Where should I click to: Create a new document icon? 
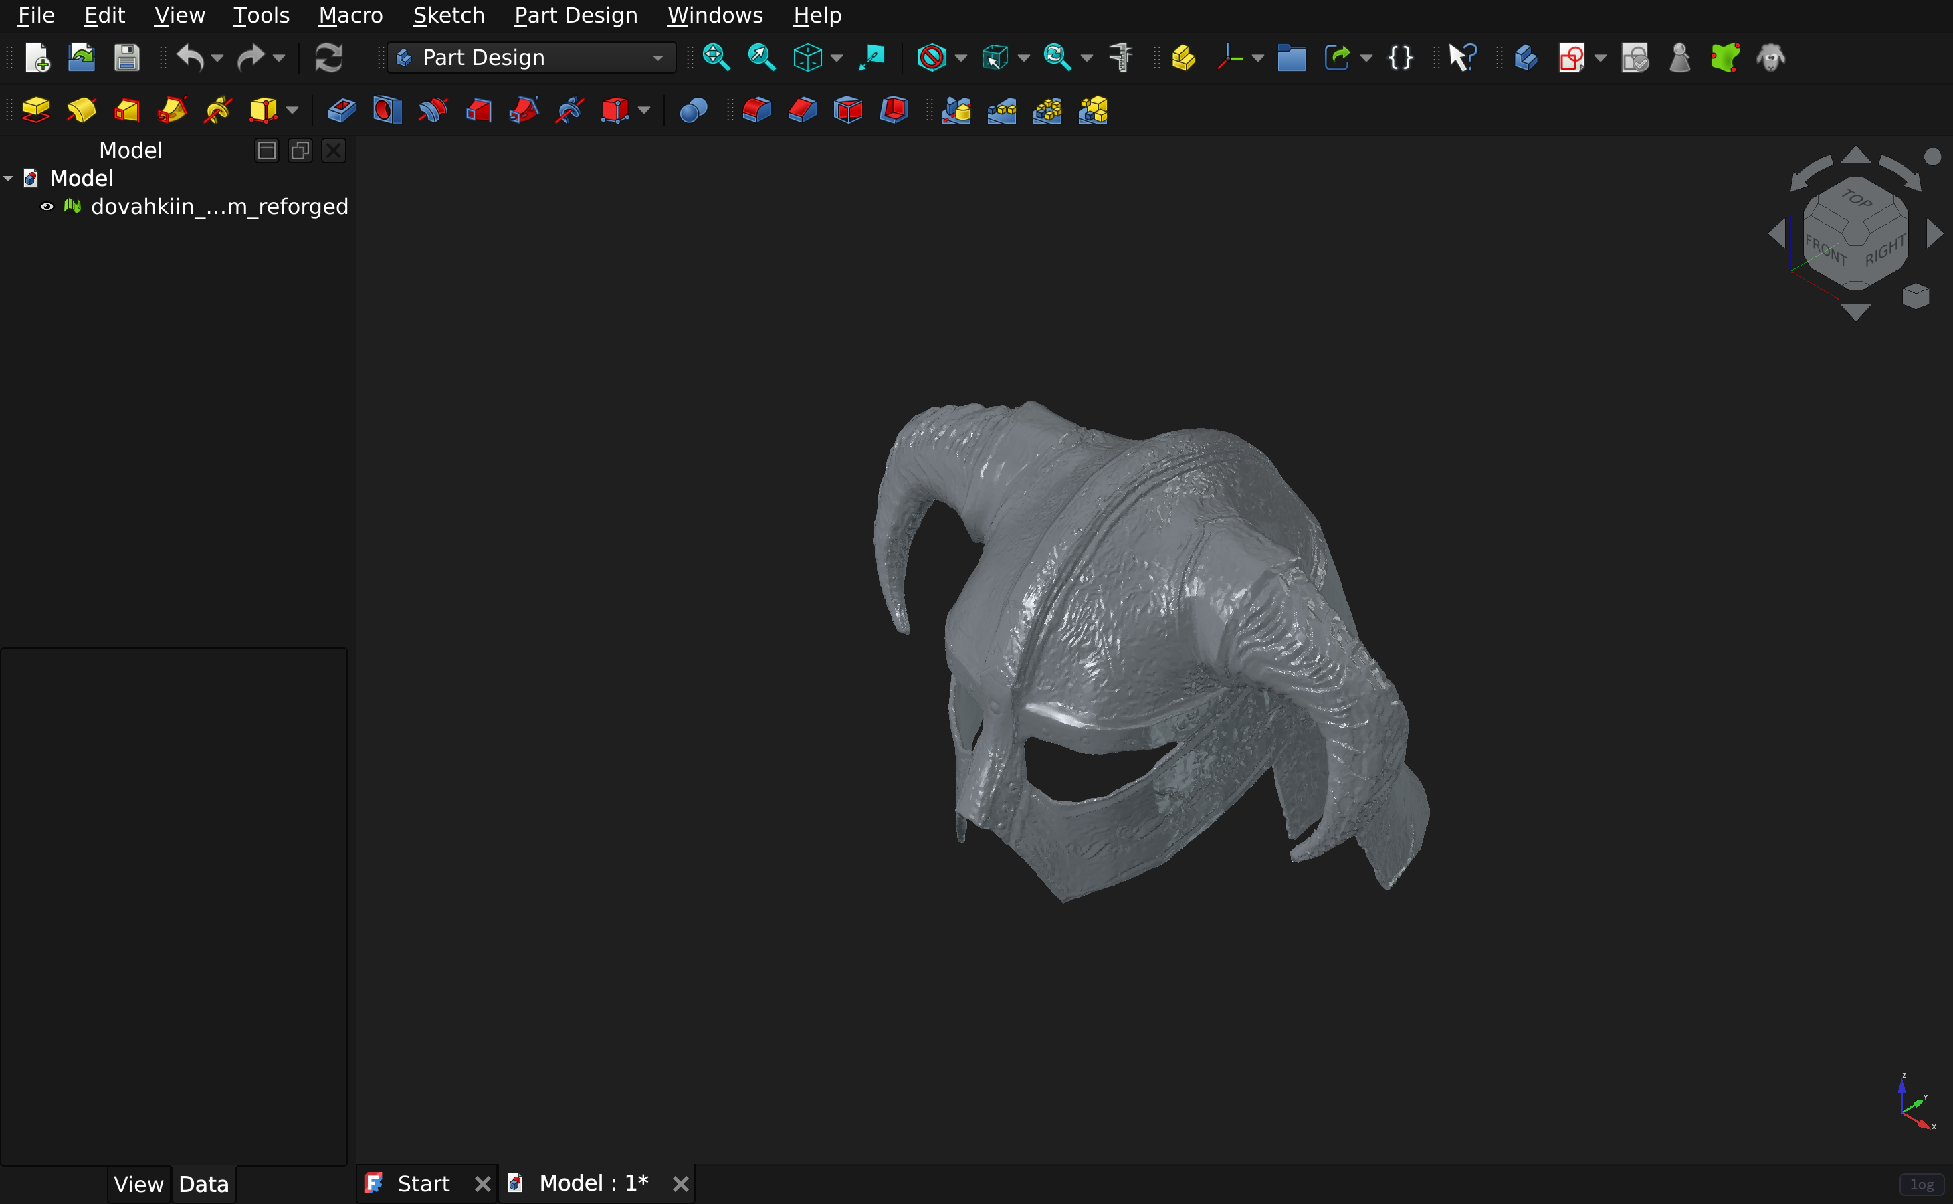37,58
